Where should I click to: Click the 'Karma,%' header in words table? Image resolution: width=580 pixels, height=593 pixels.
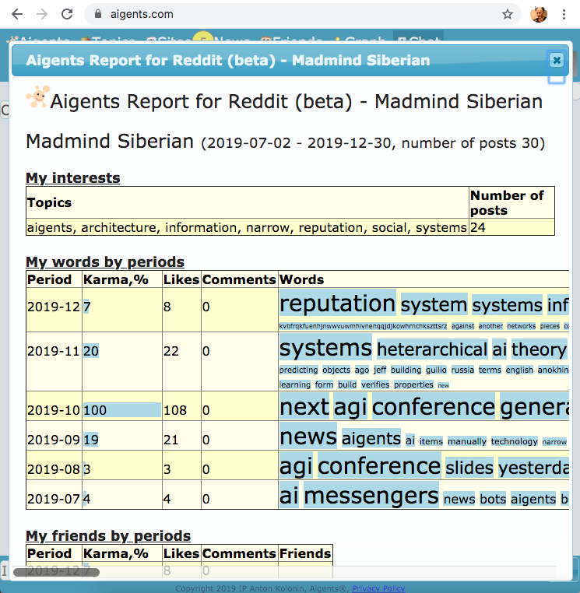click(x=116, y=279)
